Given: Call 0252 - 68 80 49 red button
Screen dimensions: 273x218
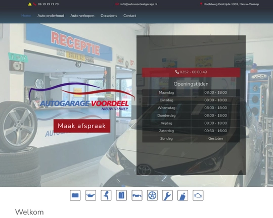Looking at the screenshot, I should [x=191, y=72].
